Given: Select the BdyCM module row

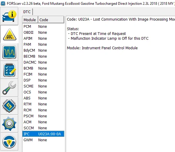Looking at the screenshot, I should 43,50.
